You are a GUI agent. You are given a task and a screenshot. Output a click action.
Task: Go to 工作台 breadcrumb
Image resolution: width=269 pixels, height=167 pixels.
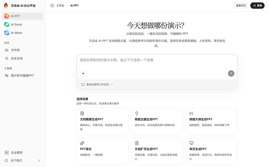pos(60,5)
